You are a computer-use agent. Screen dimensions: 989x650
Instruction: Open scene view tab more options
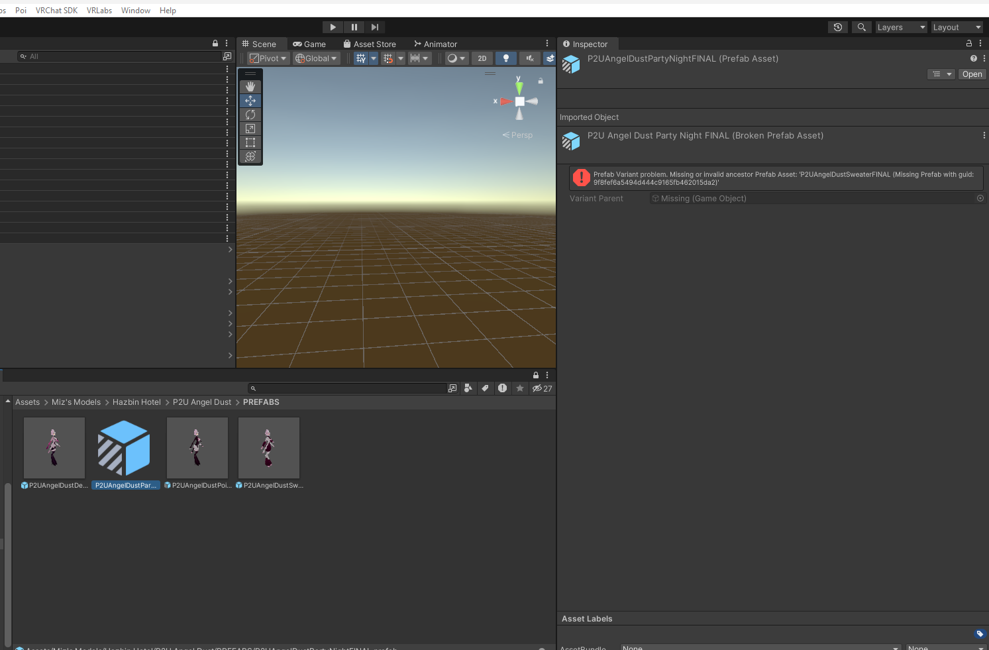pos(547,43)
